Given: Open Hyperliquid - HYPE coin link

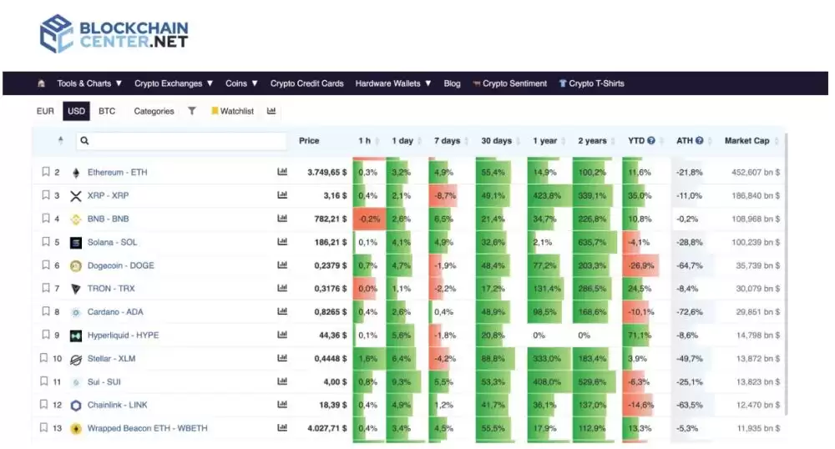Looking at the screenshot, I should [x=123, y=335].
